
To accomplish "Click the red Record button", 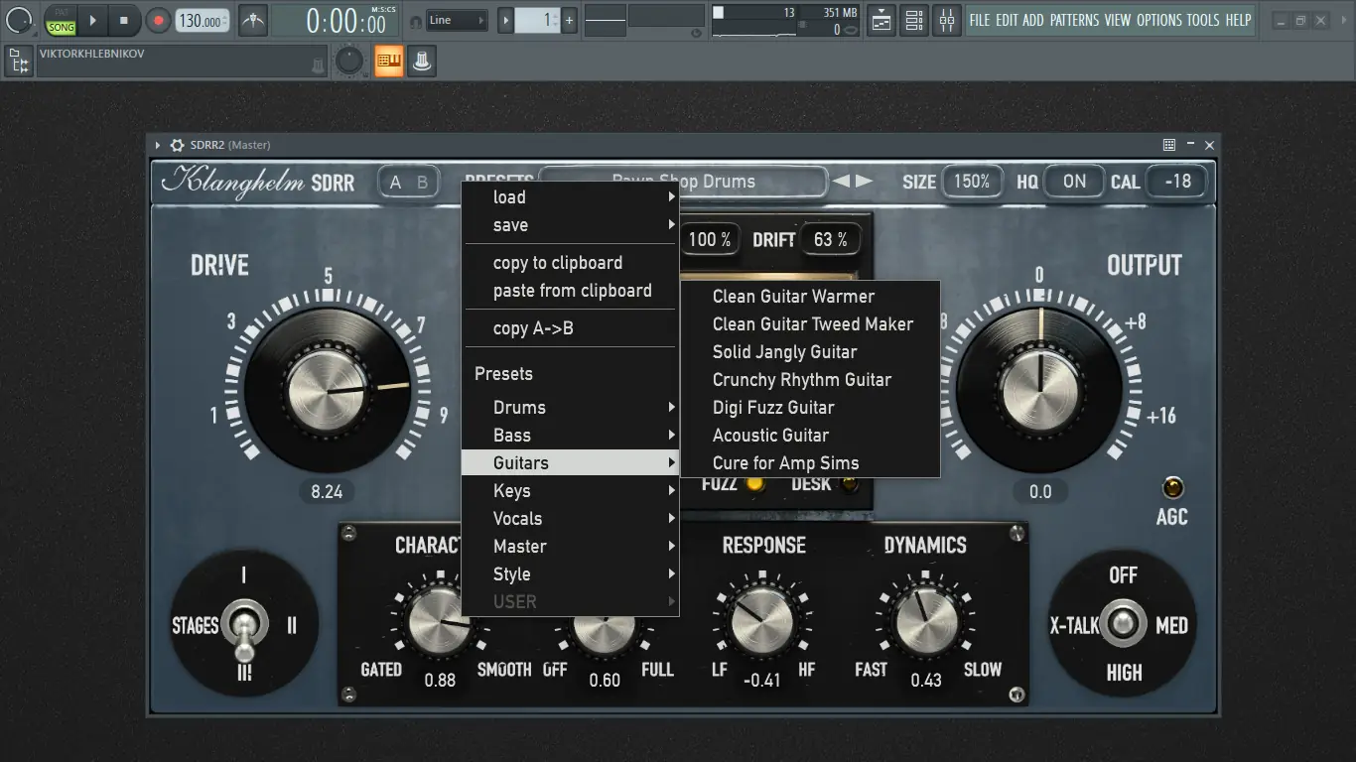I will pyautogui.click(x=158, y=20).
